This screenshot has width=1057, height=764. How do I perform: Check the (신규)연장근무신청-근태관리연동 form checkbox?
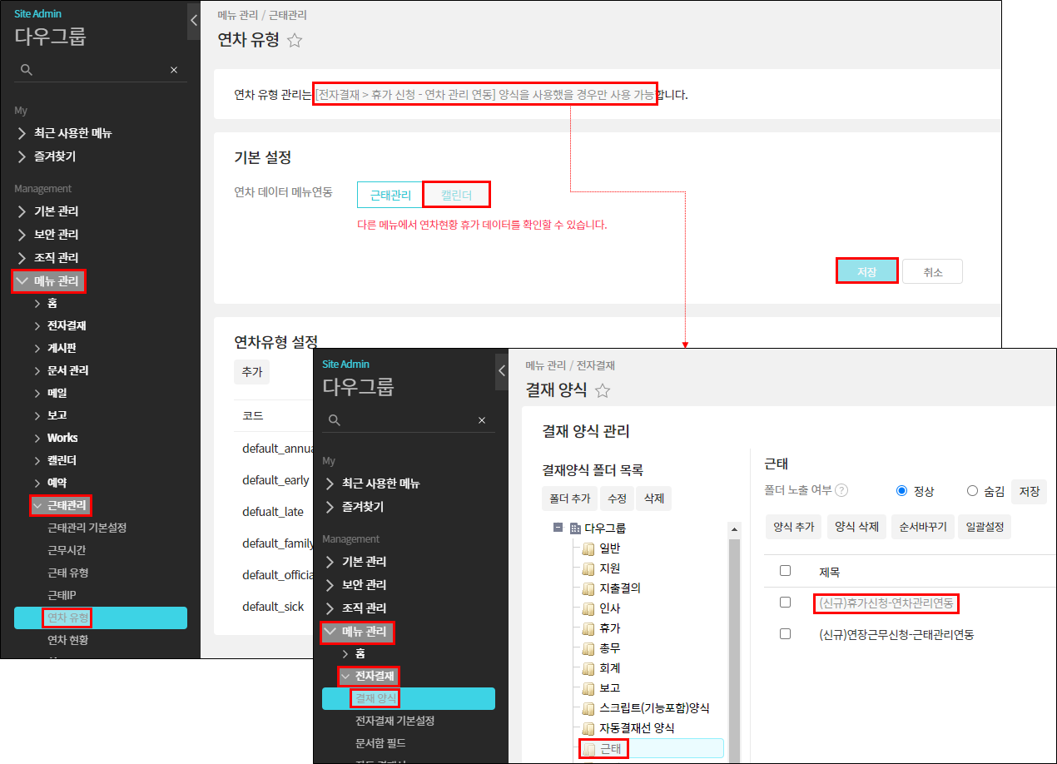click(x=785, y=634)
